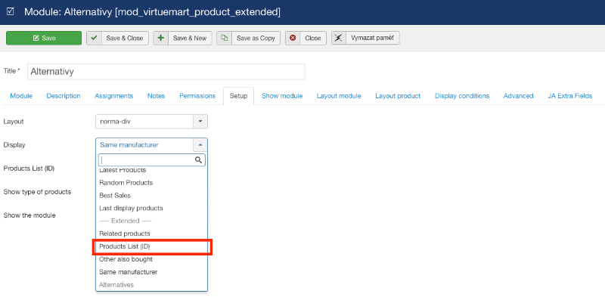Screen dimensions: 605x300
Task: Click the module checkbox icon in header
Action: point(11,11)
